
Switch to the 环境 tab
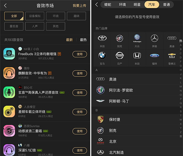(122, 5)
